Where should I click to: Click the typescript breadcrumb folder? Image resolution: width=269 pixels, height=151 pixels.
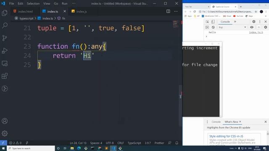click(26, 18)
